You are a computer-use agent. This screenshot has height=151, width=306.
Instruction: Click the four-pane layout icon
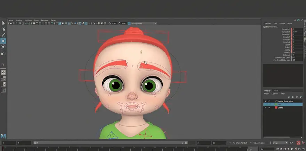3,78
